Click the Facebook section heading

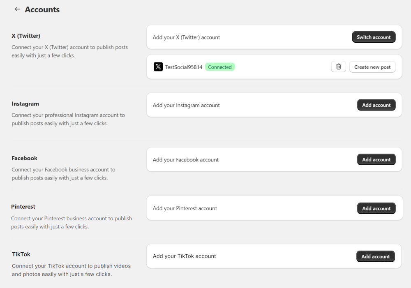24,158
